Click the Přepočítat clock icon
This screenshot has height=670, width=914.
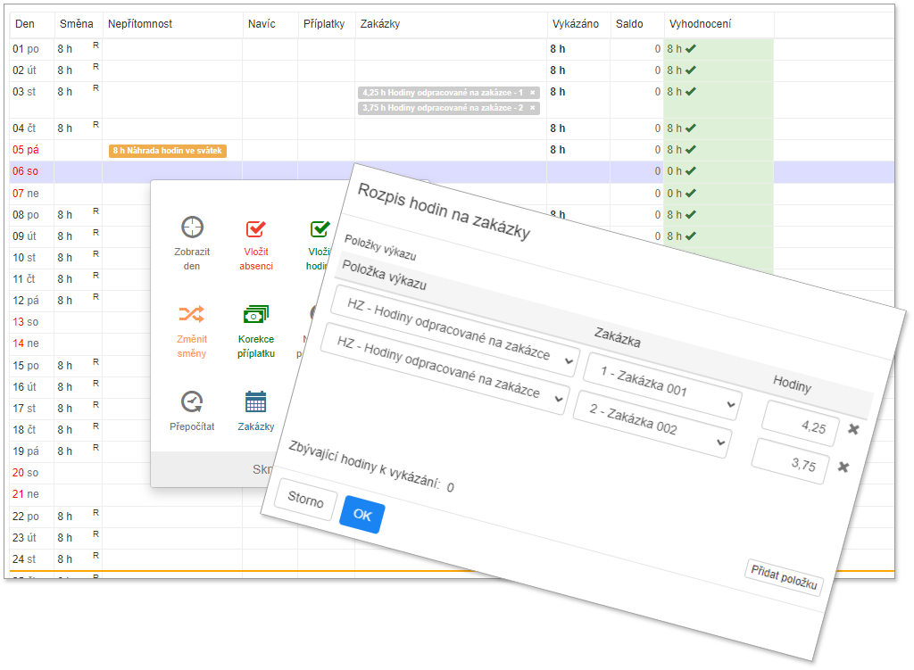pyautogui.click(x=192, y=401)
